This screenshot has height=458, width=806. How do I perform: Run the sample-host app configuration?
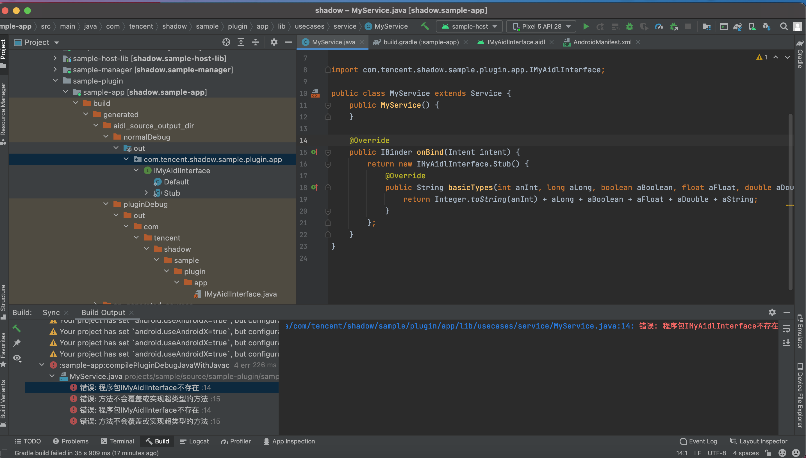click(586, 26)
